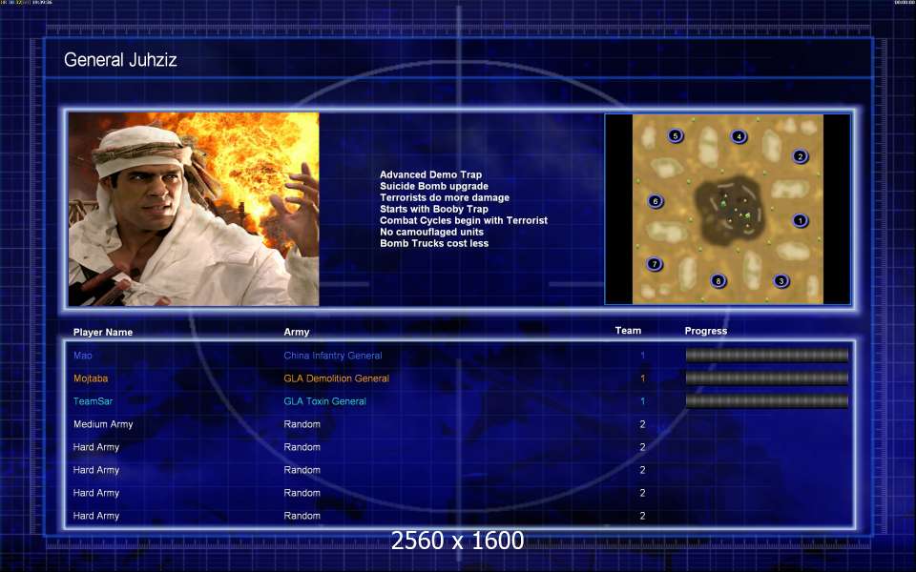The width and height of the screenshot is (916, 572).
Task: Click Random army for Medium Army
Action: 302,424
